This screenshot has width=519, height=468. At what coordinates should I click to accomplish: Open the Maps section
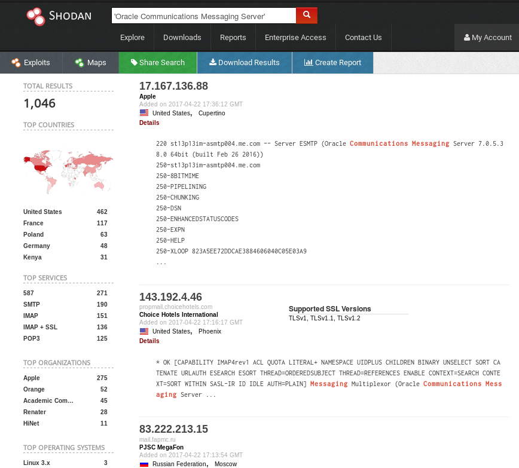tap(91, 63)
